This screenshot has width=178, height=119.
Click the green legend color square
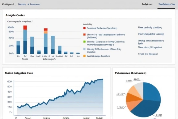[84, 42]
